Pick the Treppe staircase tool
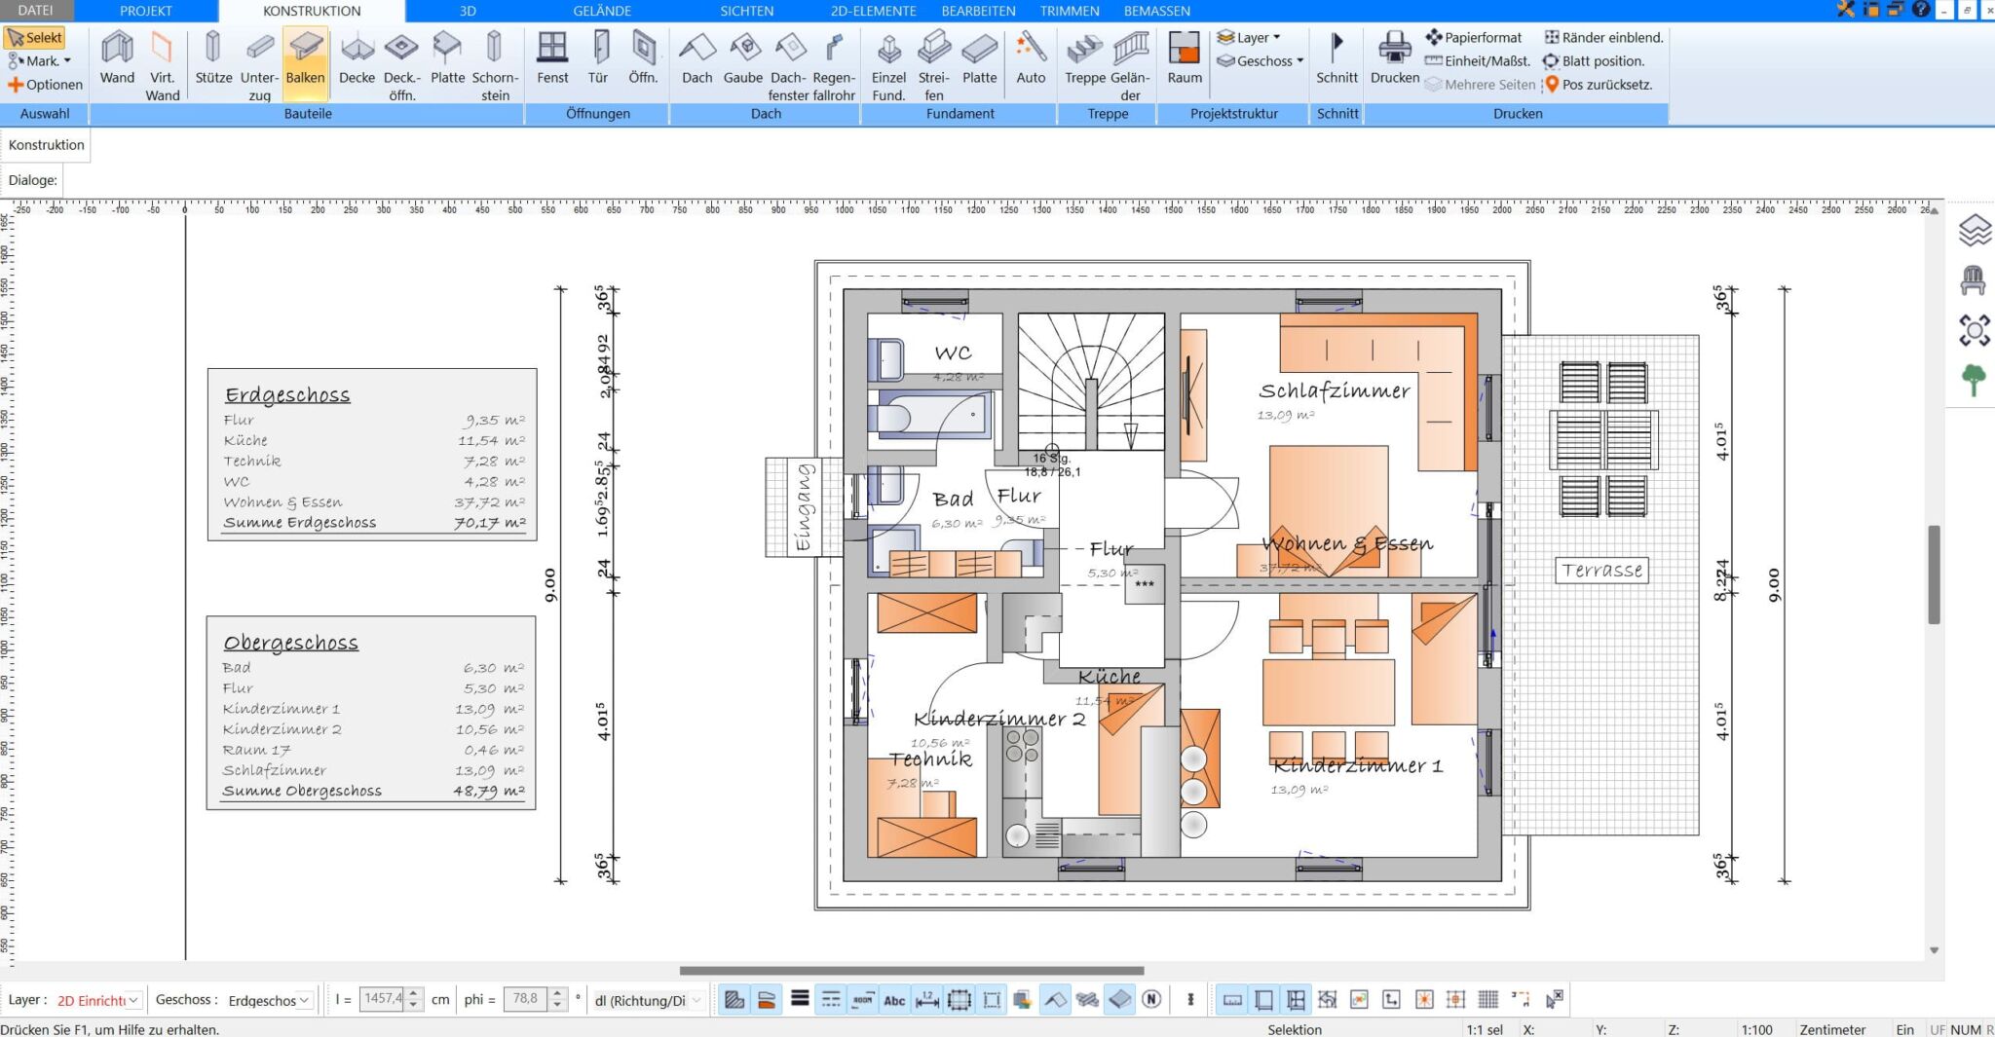Viewport: 1995px width, 1037px height. (x=1084, y=59)
